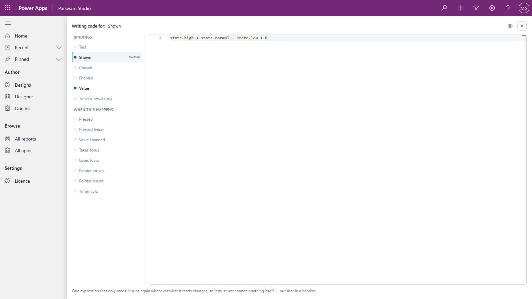Viewport: 532px width, 299px height.
Task: Select the Enabled binding
Action: (107, 78)
